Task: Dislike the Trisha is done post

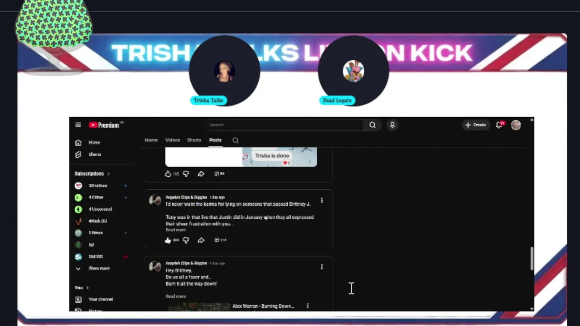Action: click(186, 174)
